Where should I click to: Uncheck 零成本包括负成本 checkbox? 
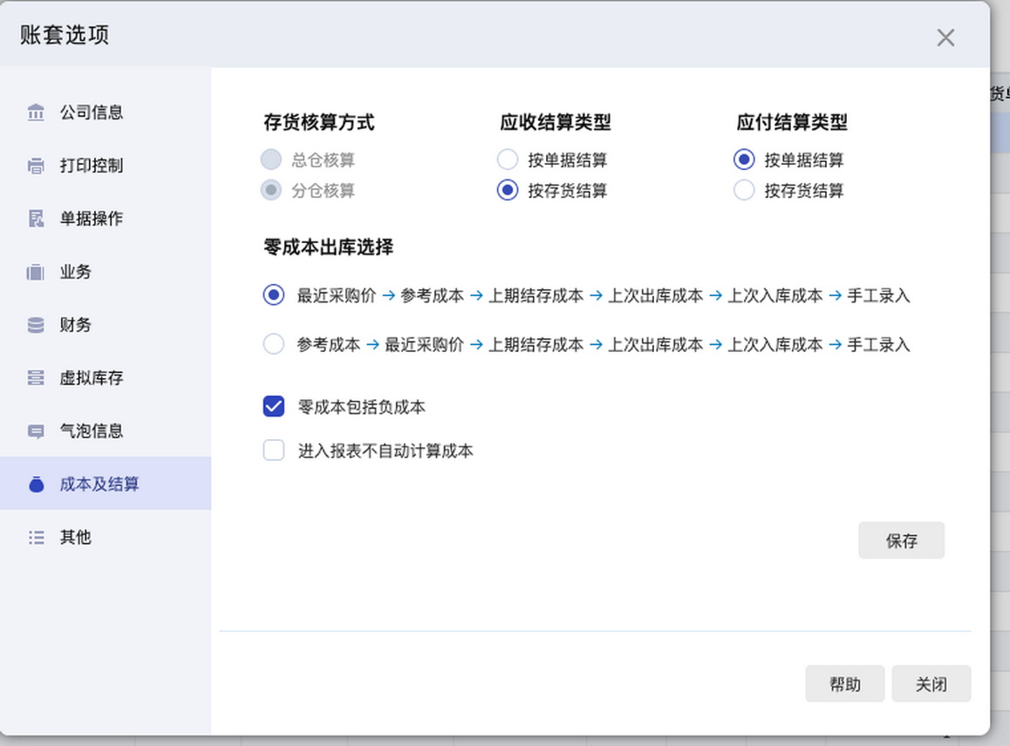tap(274, 407)
